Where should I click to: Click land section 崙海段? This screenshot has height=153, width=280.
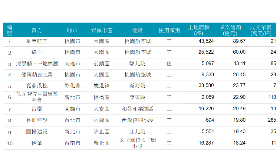(x=137, y=86)
